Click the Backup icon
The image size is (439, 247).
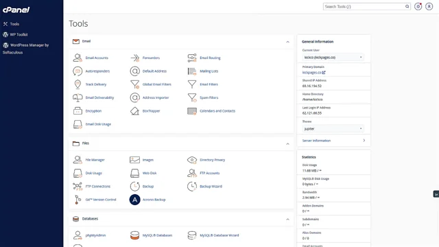click(134, 186)
